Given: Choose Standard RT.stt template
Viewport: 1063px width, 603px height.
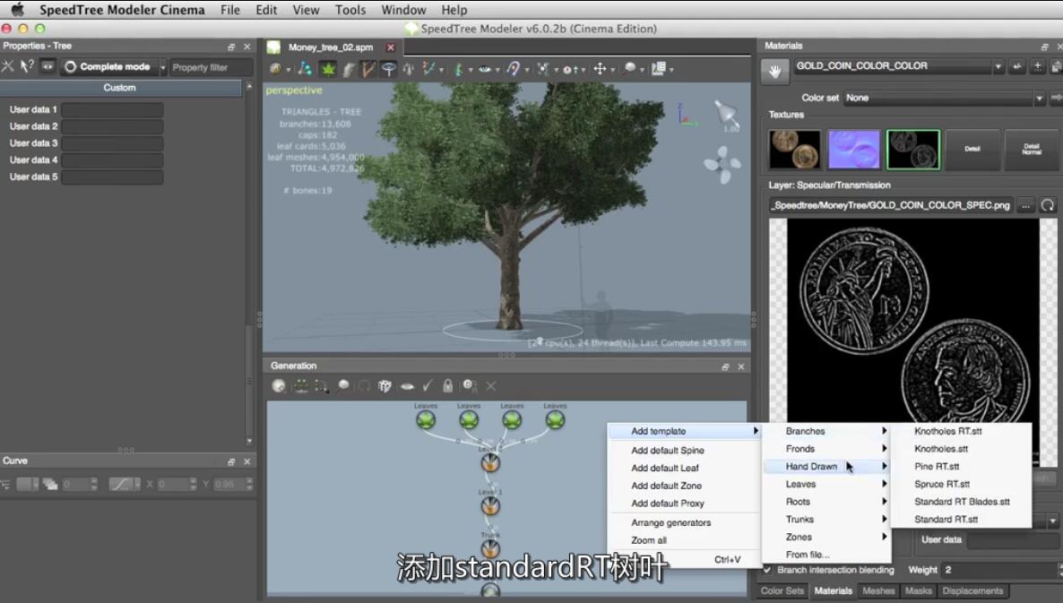Looking at the screenshot, I should 962,519.
